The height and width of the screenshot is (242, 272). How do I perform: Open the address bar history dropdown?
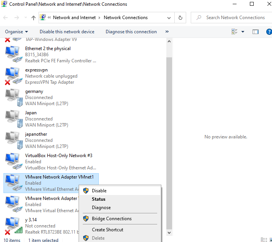pos(169,18)
